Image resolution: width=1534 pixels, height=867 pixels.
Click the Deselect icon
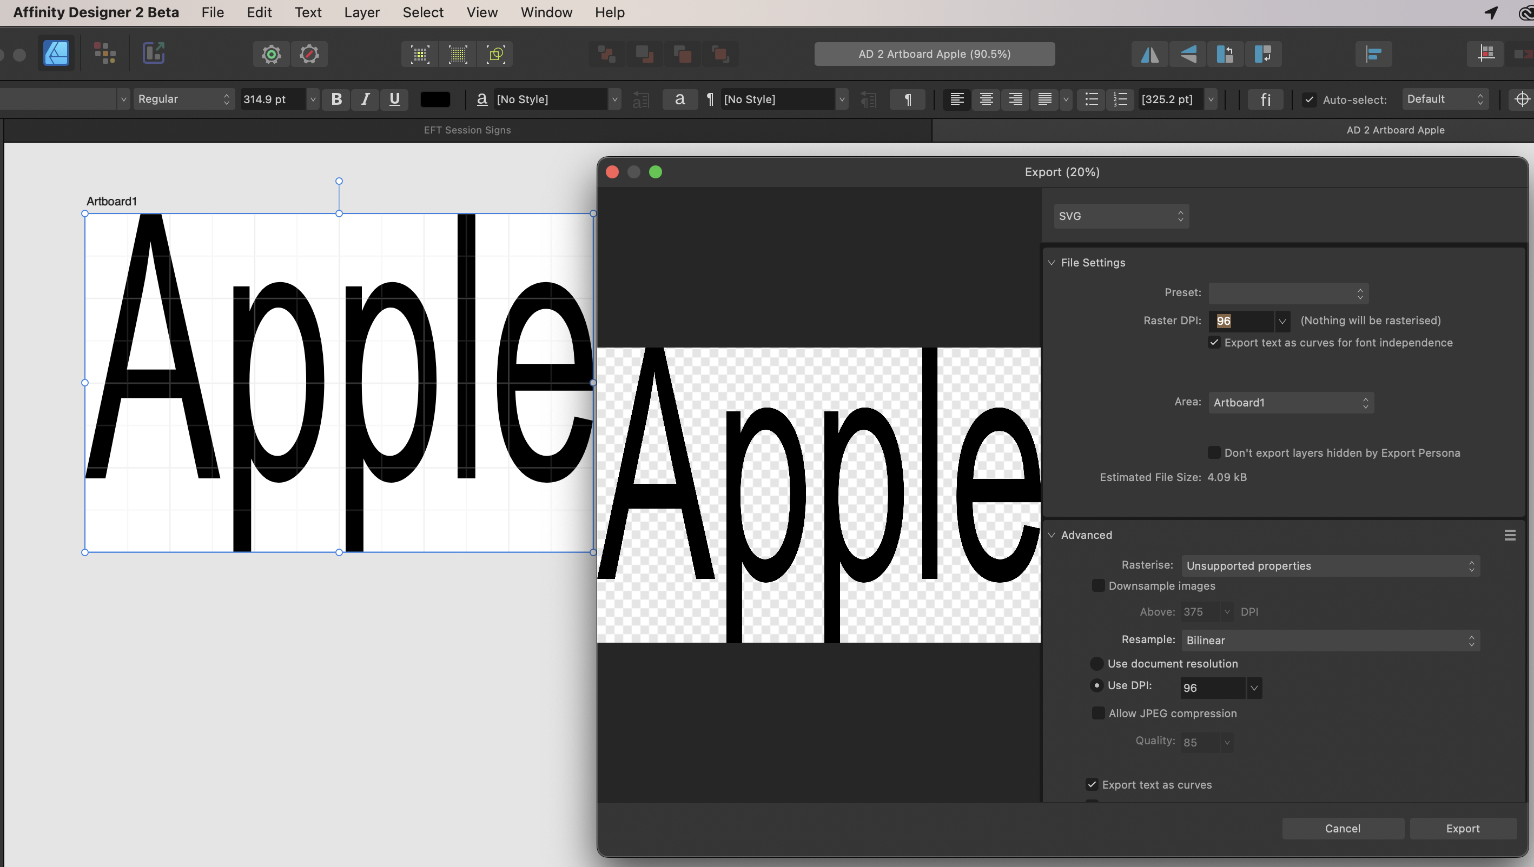click(458, 54)
